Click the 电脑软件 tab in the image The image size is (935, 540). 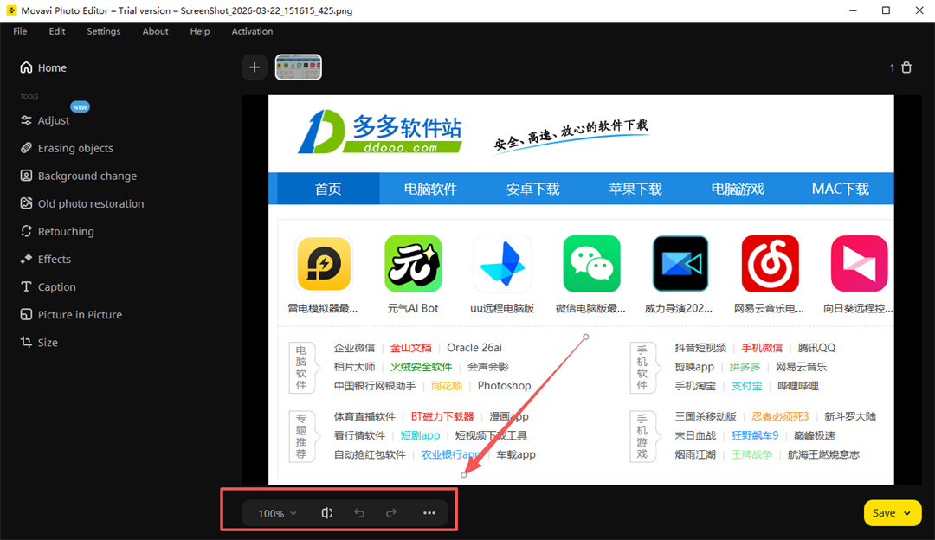tap(430, 189)
